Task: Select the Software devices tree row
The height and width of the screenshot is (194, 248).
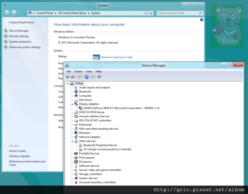Action: (89, 166)
